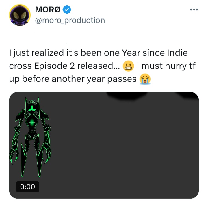Open the three-dot more options menu
208x205 pixels.
tap(194, 10)
